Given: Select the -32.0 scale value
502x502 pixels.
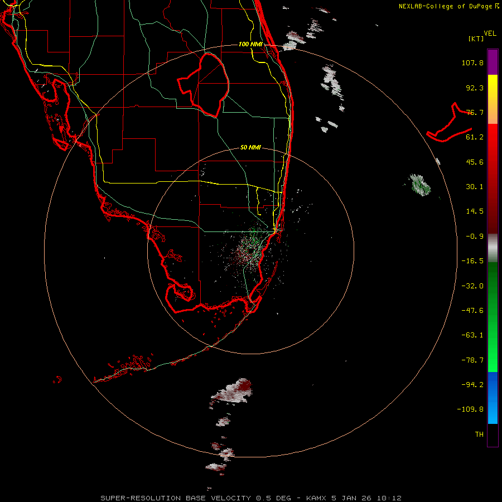Looking at the screenshot, I should tap(472, 286).
